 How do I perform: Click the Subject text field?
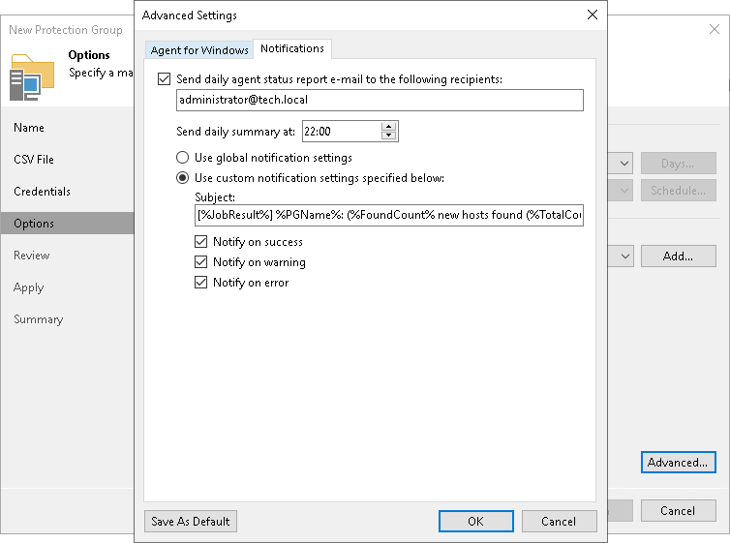[389, 215]
